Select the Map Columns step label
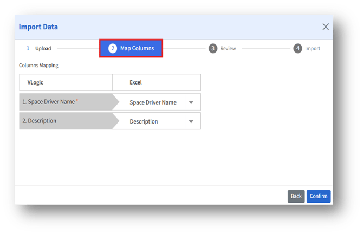 [137, 48]
